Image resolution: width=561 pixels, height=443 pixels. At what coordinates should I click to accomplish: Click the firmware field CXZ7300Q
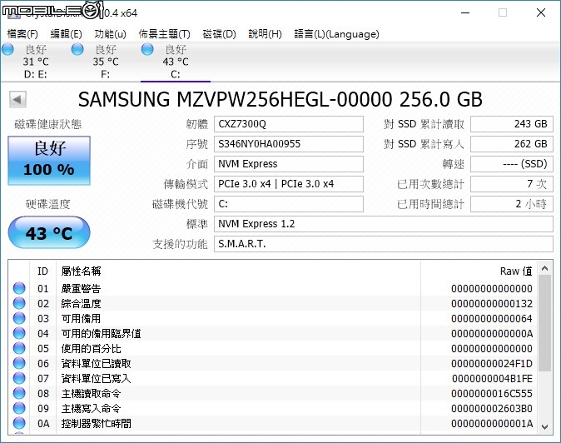[x=289, y=124]
